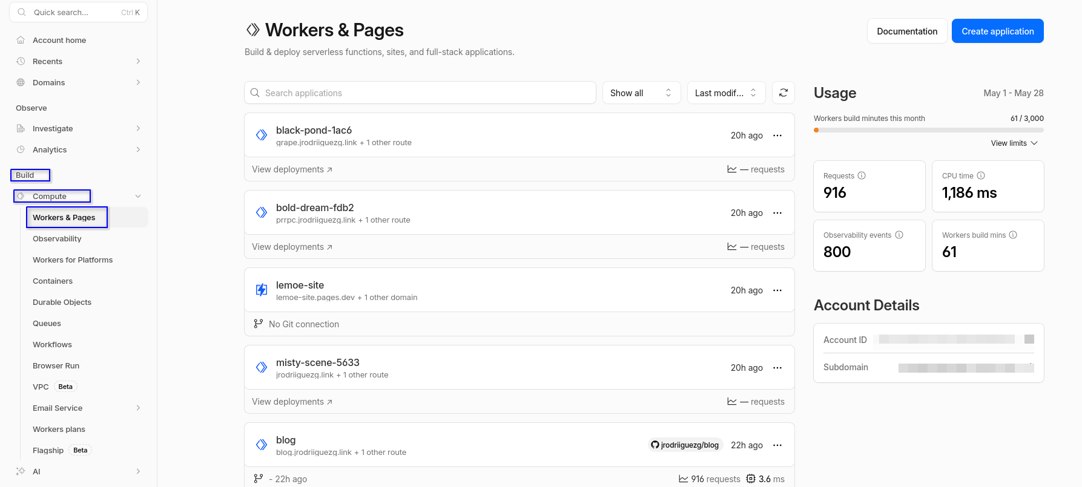Expand the Investigate submenu arrow
1082x487 pixels.
(138, 128)
